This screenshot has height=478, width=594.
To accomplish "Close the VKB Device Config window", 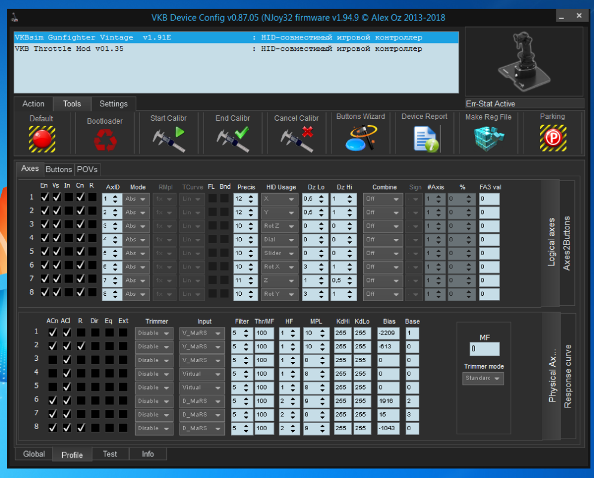I will (579, 16).
